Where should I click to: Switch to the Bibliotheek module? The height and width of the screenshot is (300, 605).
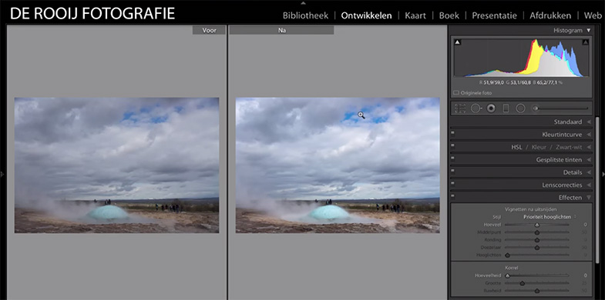point(306,16)
